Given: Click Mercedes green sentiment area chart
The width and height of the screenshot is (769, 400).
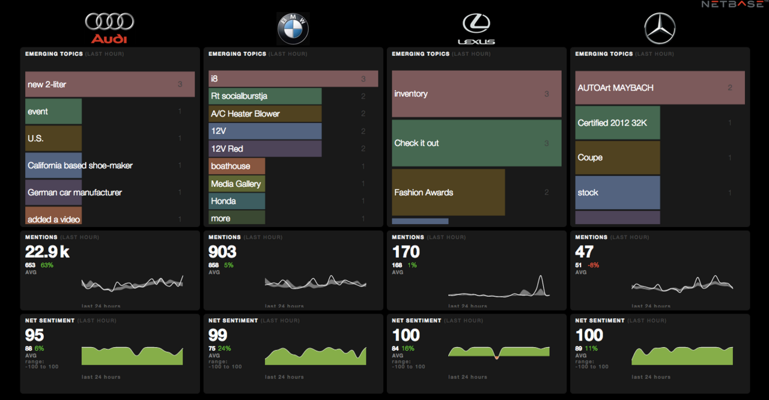Looking at the screenshot, I should pos(682,356).
